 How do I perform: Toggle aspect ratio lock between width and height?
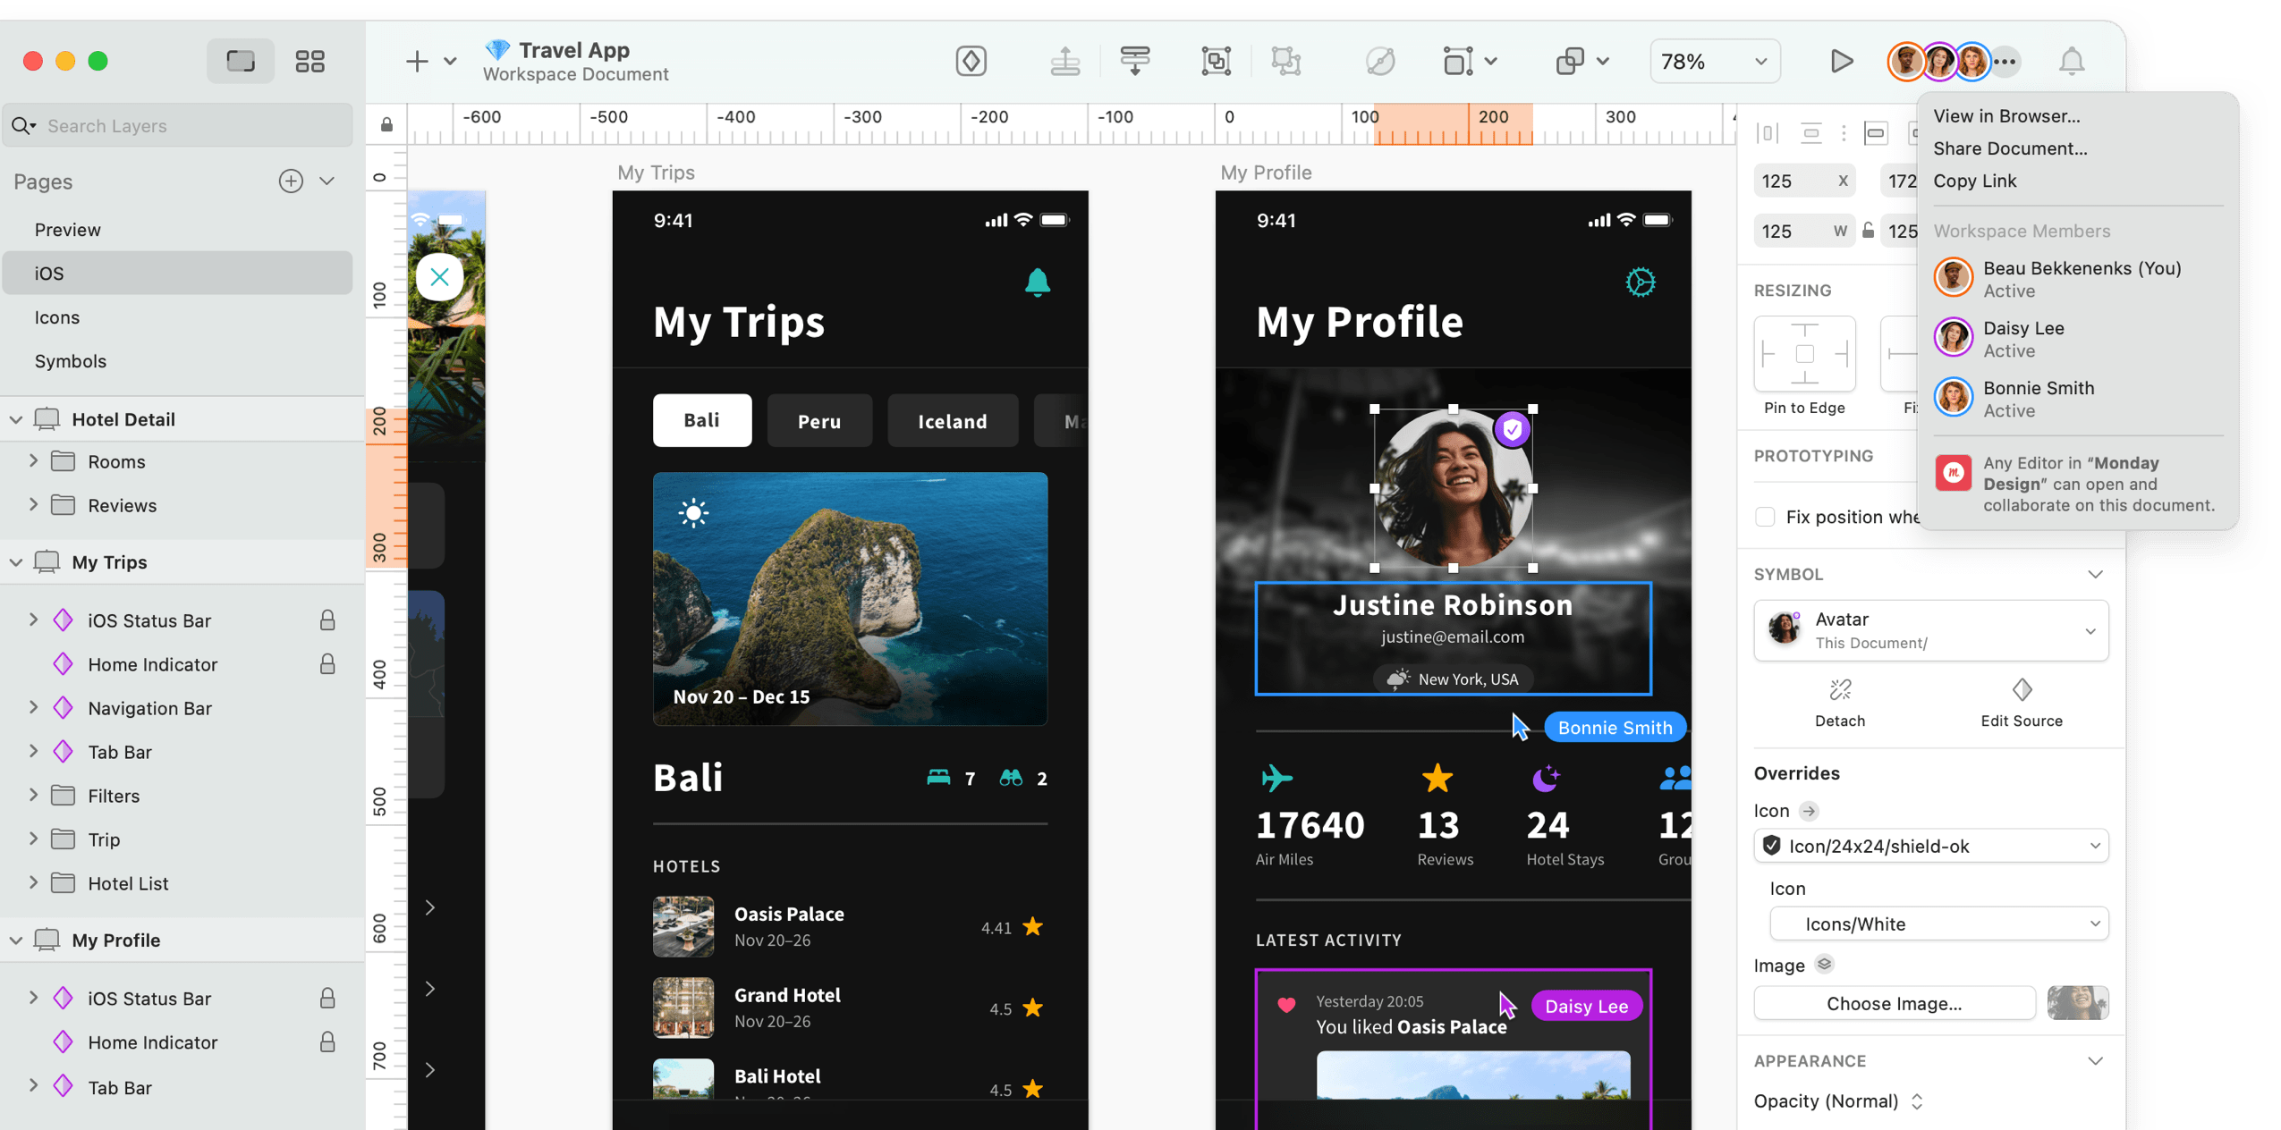[x=1869, y=231]
